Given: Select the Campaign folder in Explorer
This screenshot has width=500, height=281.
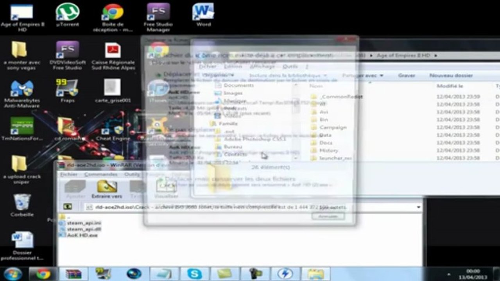Looking at the screenshot, I should tap(329, 127).
